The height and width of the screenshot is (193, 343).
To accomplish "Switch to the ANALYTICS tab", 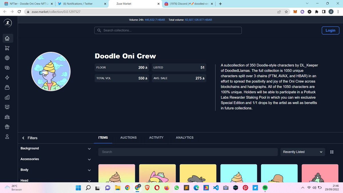I will click(185, 138).
